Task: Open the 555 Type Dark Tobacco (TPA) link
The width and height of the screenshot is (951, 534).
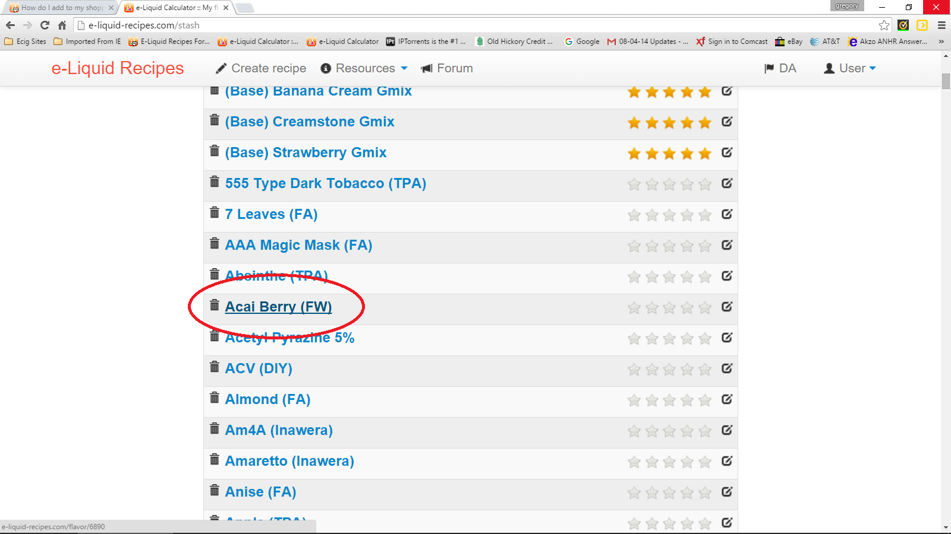Action: (326, 183)
